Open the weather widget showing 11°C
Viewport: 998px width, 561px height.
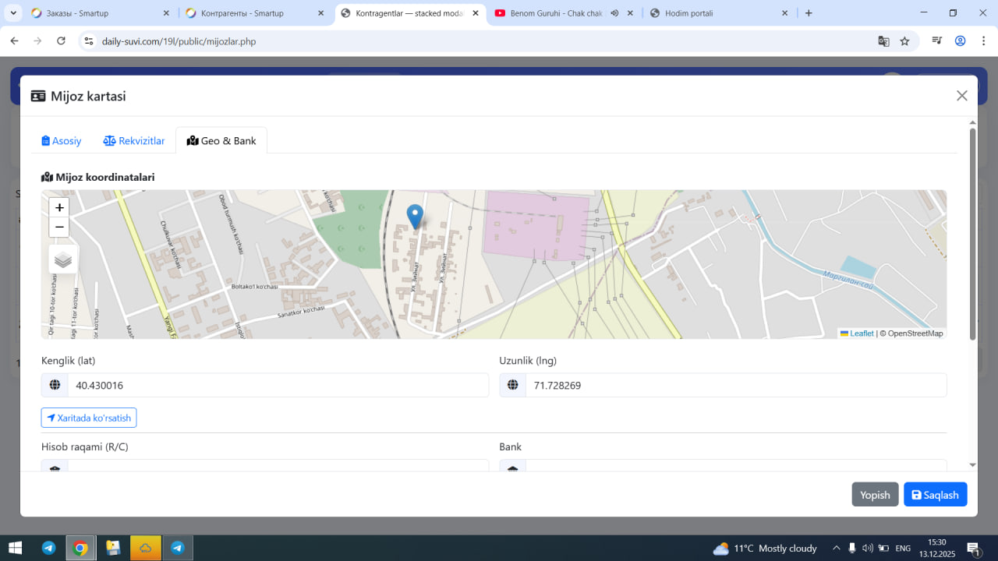[x=765, y=549]
